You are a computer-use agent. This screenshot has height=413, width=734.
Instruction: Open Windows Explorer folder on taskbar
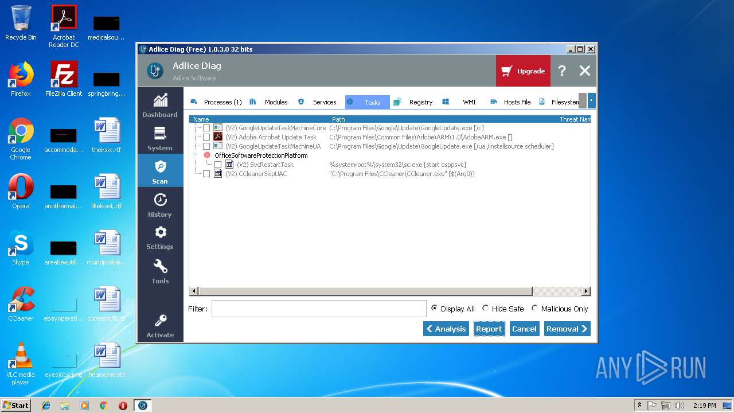click(65, 405)
